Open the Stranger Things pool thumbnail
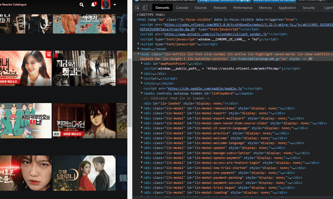 [84, 24]
